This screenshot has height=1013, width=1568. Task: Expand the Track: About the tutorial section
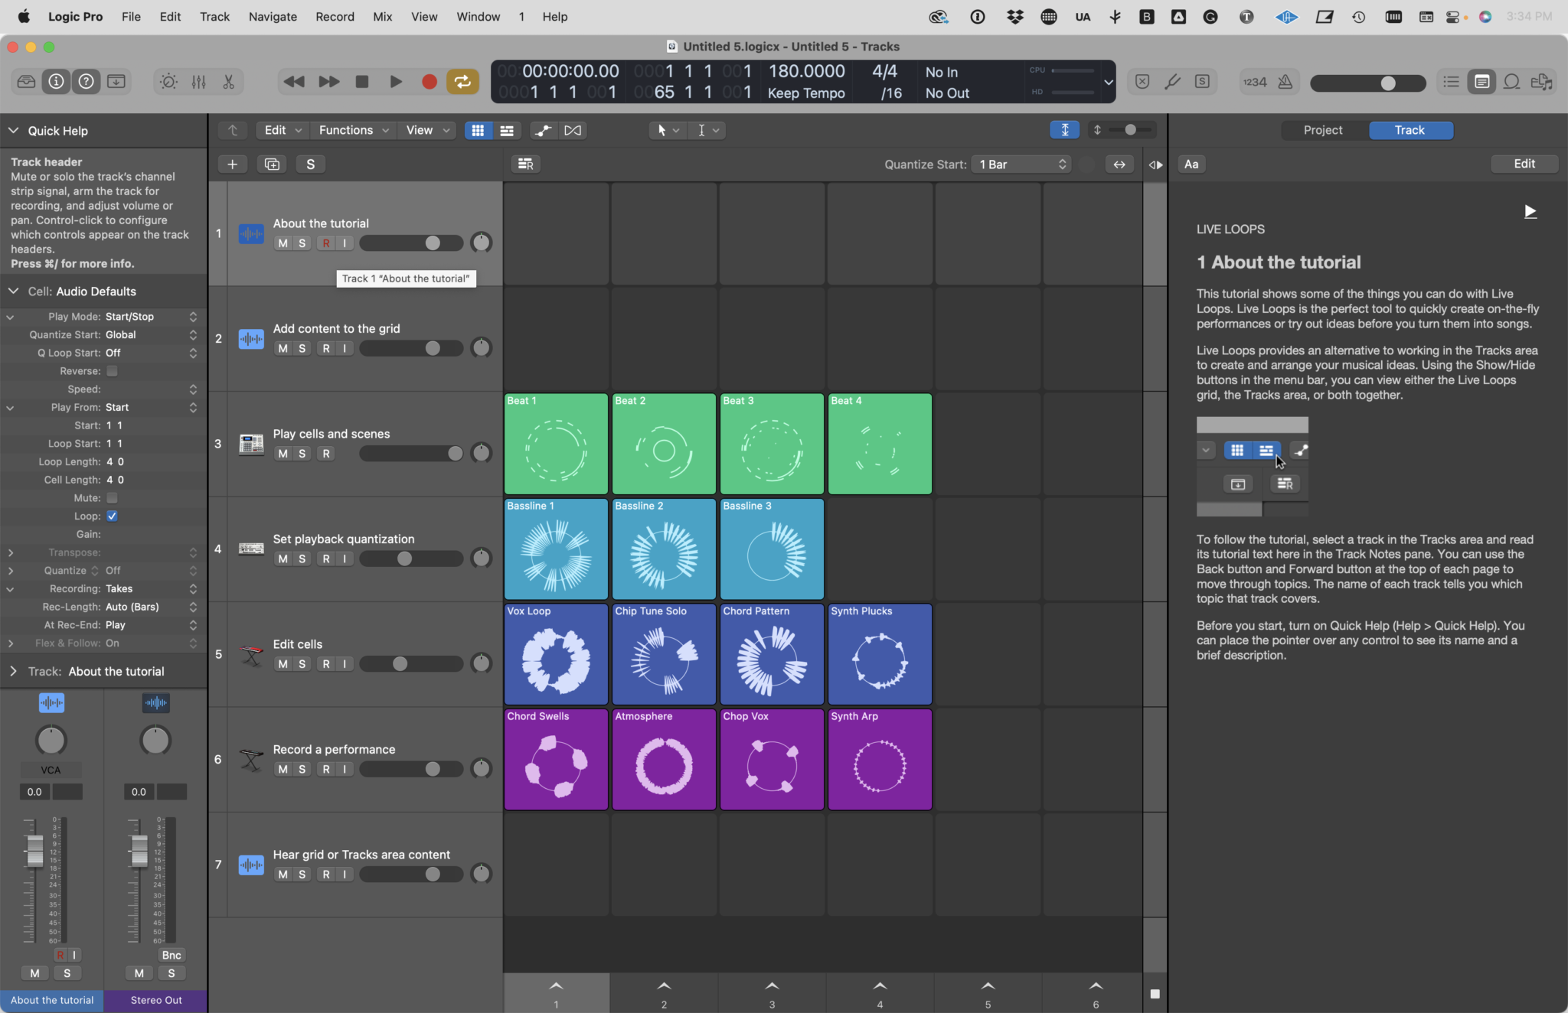click(x=13, y=671)
